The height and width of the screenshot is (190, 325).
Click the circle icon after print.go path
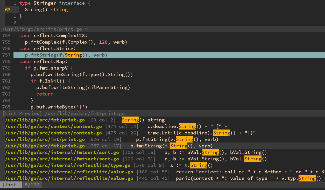pyautogui.click(x=86, y=29)
